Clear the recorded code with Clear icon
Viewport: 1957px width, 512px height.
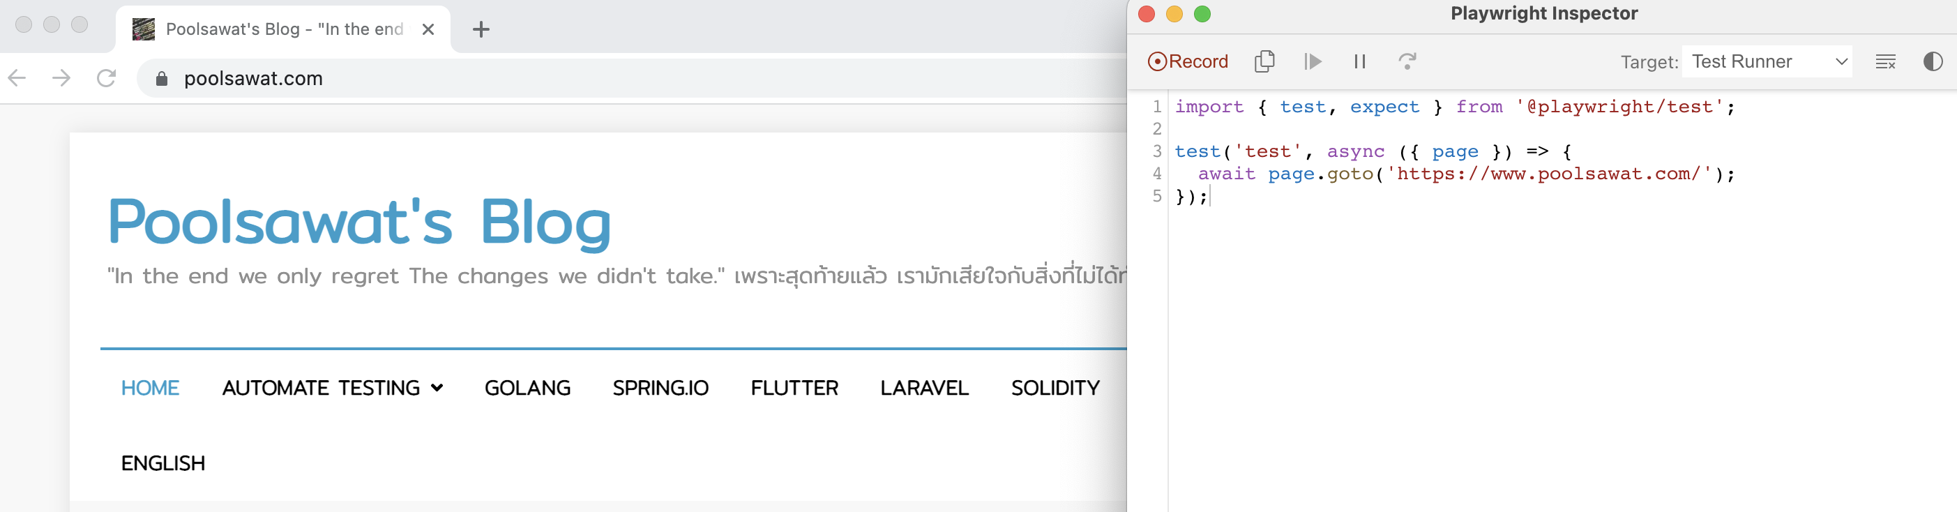tap(1885, 61)
